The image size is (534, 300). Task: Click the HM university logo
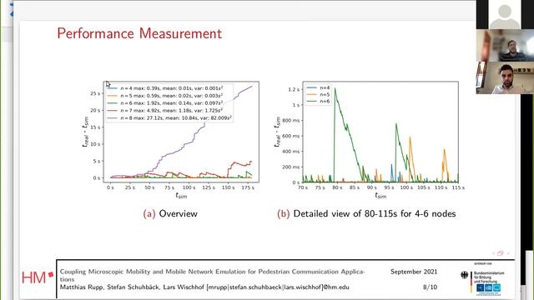coord(38,277)
